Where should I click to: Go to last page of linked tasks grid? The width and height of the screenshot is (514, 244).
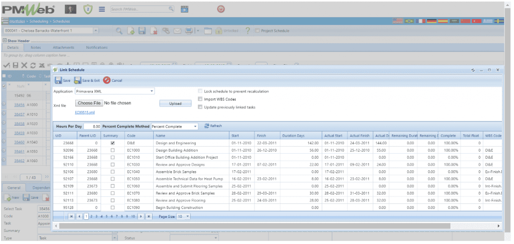(149, 216)
